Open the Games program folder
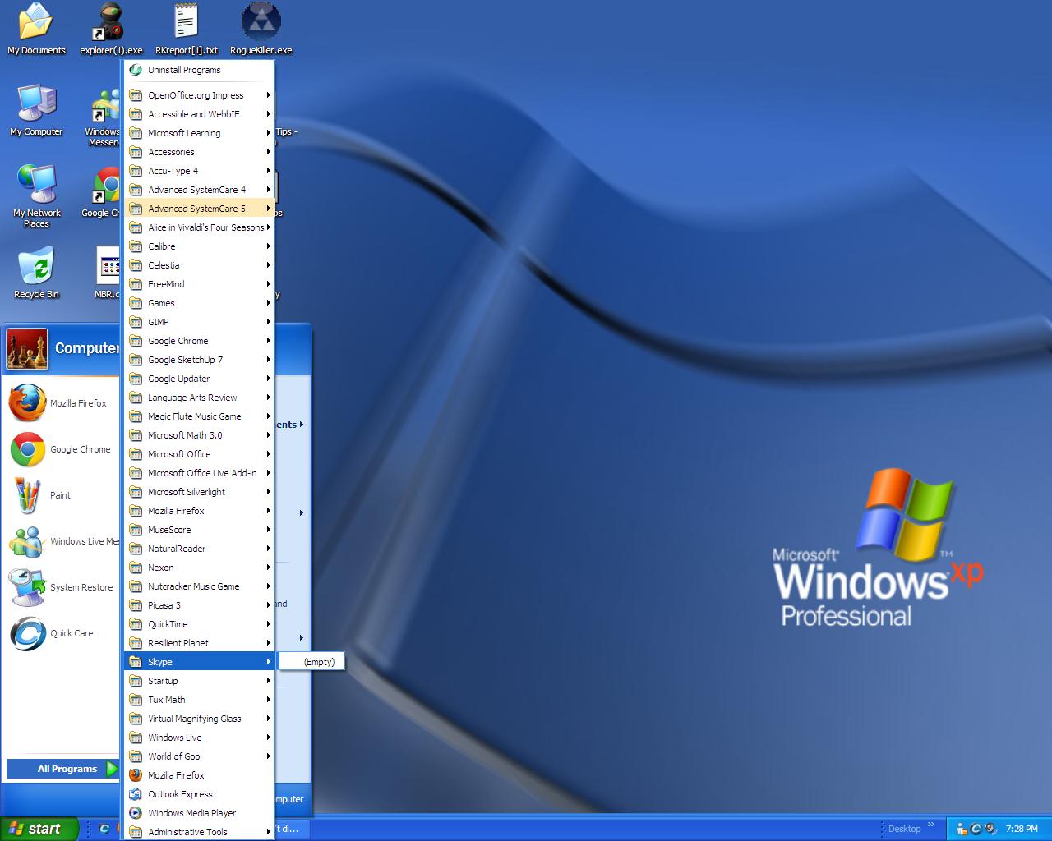Viewport: 1052px width, 841px height. [x=199, y=303]
